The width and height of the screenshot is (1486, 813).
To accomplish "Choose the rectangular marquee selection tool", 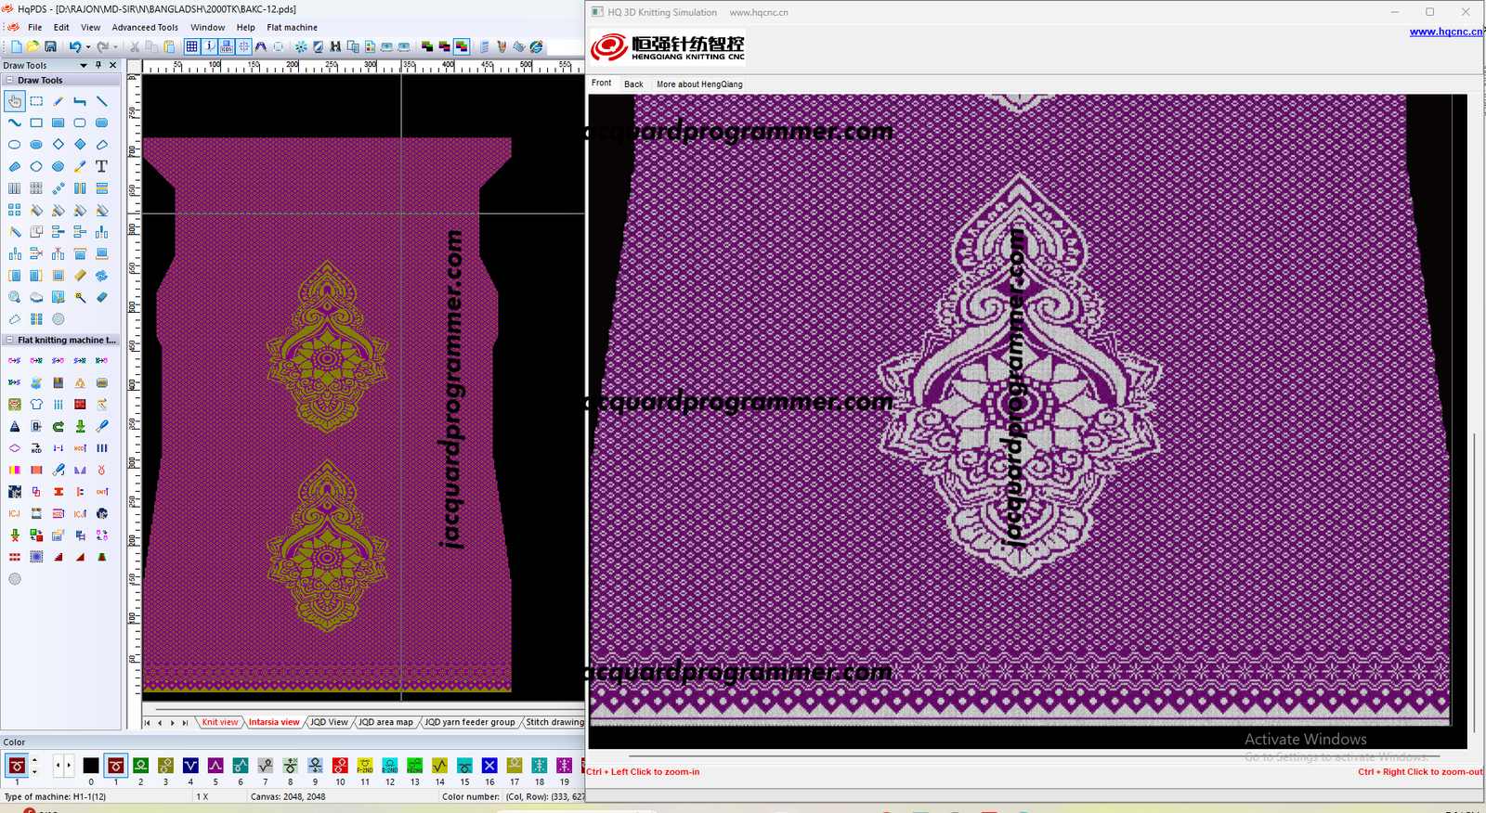I will [36, 101].
